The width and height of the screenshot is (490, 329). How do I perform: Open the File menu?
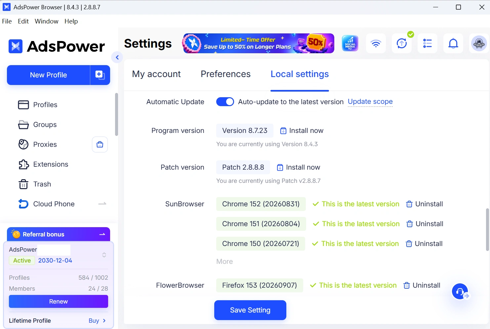[7, 21]
